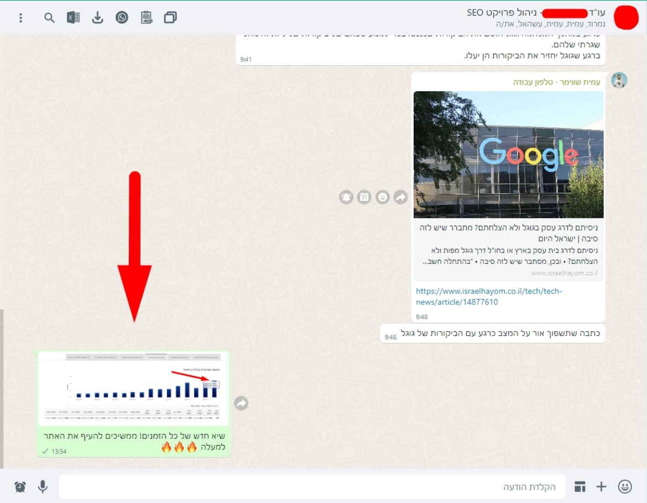Attach a file with plus icon
Screen dimensions: 647x503
pyautogui.click(x=601, y=486)
